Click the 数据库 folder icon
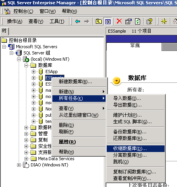Screen dimensions: 177x187 click(33, 65)
